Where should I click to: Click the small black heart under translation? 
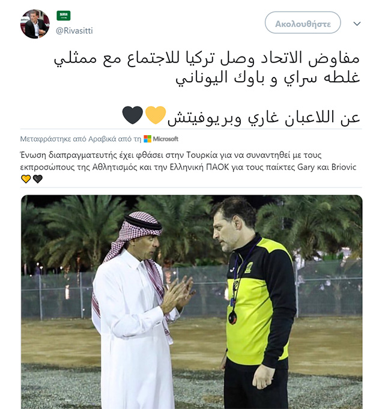(38, 179)
